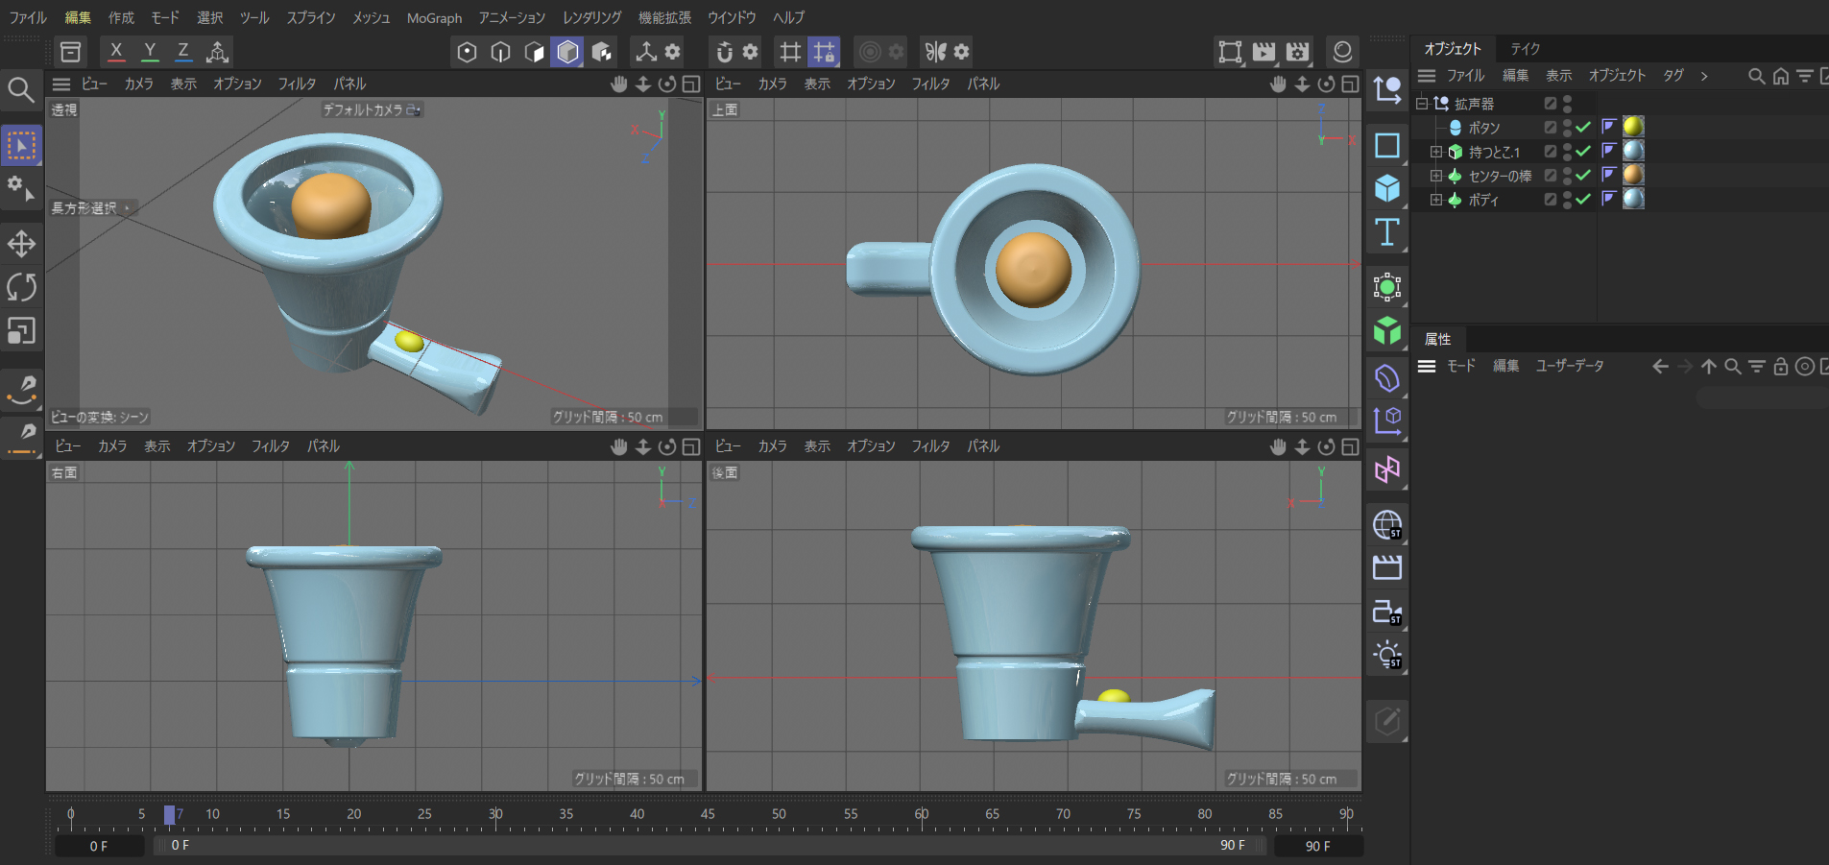Select the Rotate tool in left toolbar
1829x865 pixels.
(x=21, y=287)
